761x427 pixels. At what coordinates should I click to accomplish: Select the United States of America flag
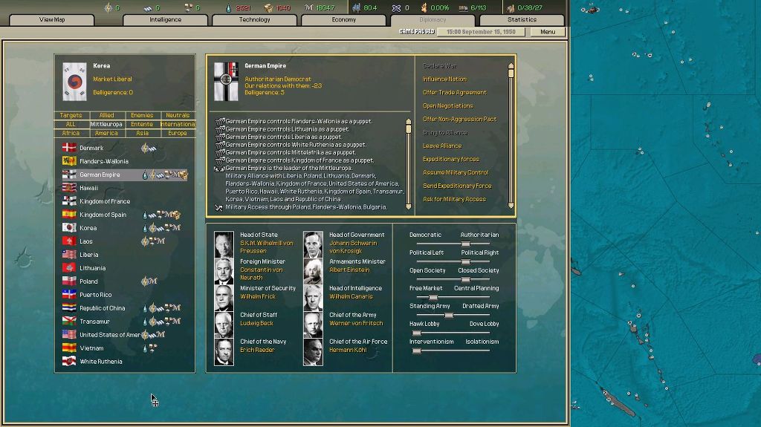pyautogui.click(x=69, y=334)
